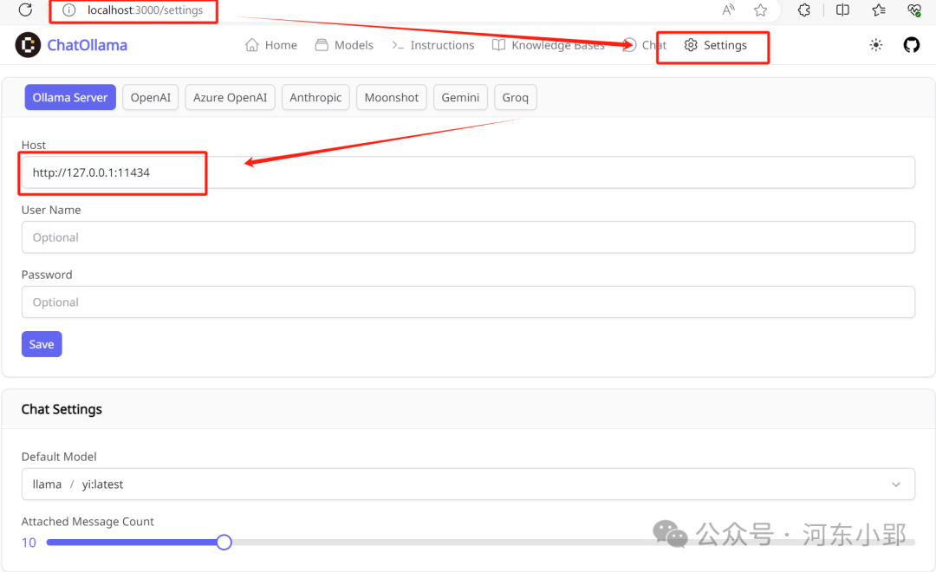
Task: Open the Favorites list icon
Action: 879,10
